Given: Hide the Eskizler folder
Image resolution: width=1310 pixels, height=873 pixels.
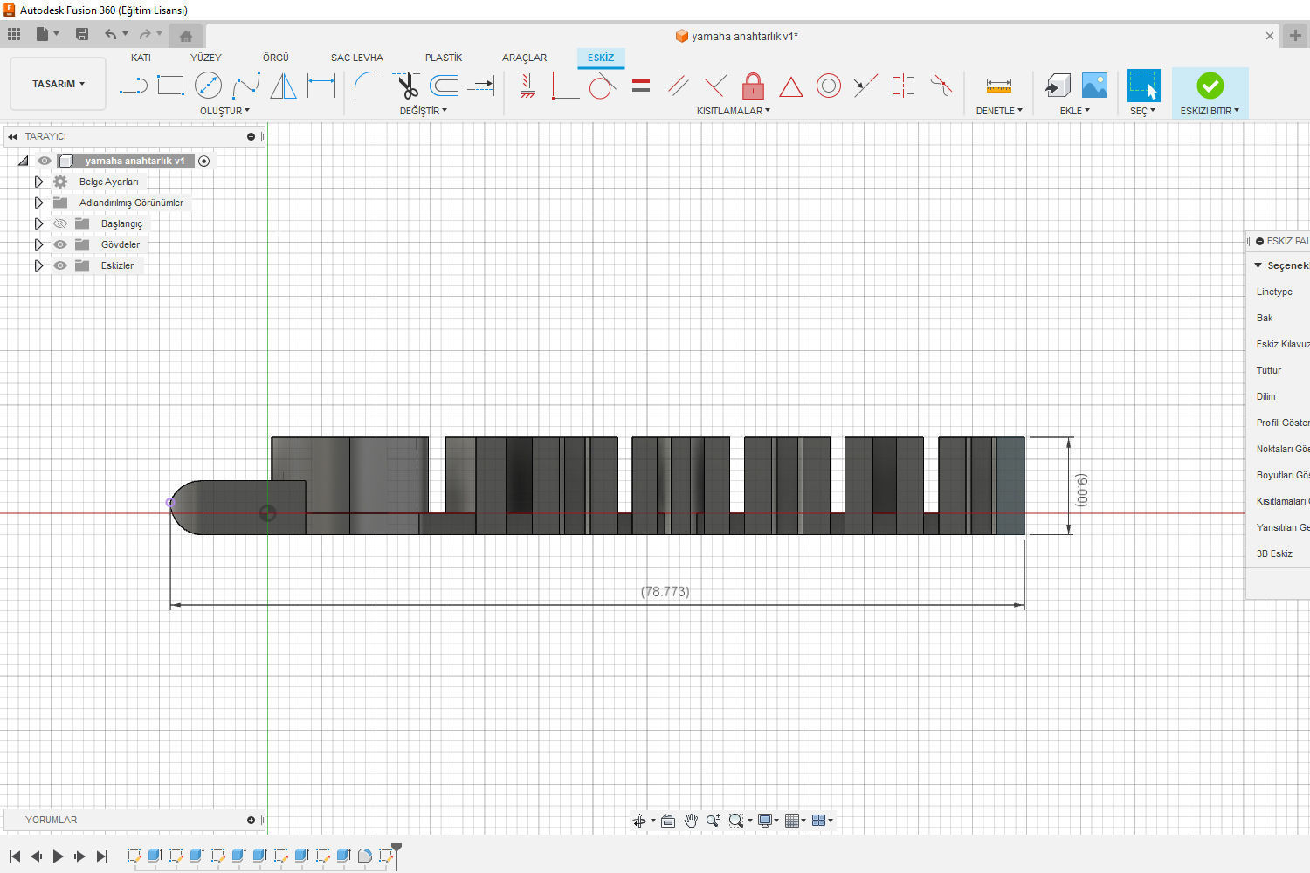Looking at the screenshot, I should click(x=60, y=265).
